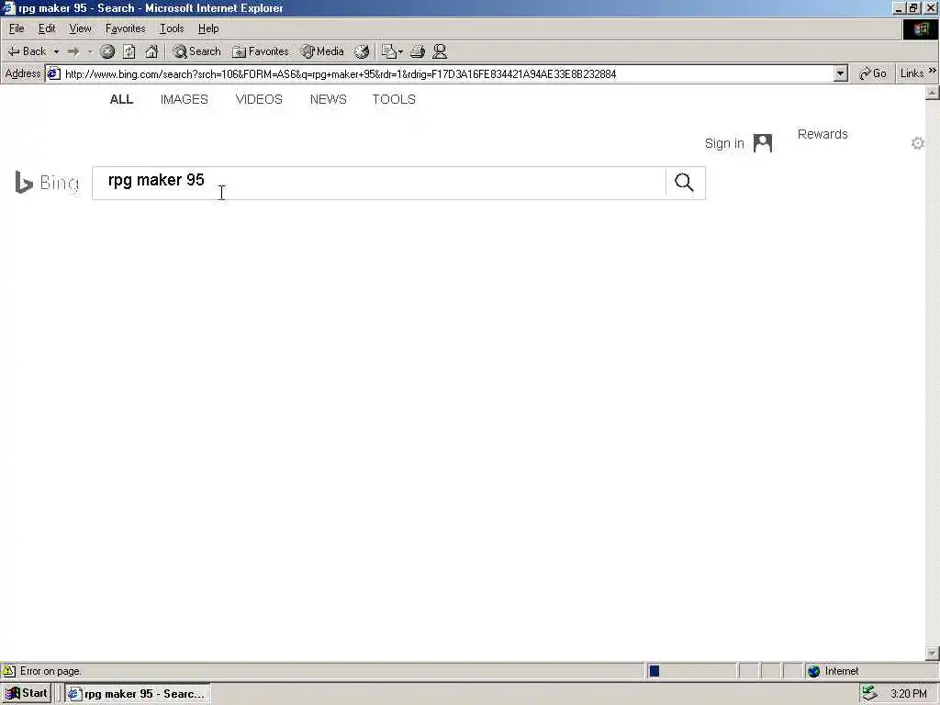Switch to the VIDEOS tab
Viewport: 940px width, 705px height.
[x=259, y=99]
